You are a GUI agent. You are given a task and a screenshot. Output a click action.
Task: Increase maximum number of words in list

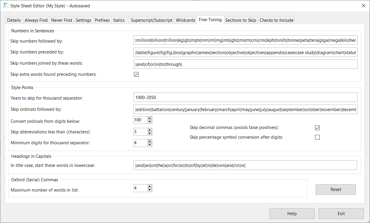coord(150,187)
